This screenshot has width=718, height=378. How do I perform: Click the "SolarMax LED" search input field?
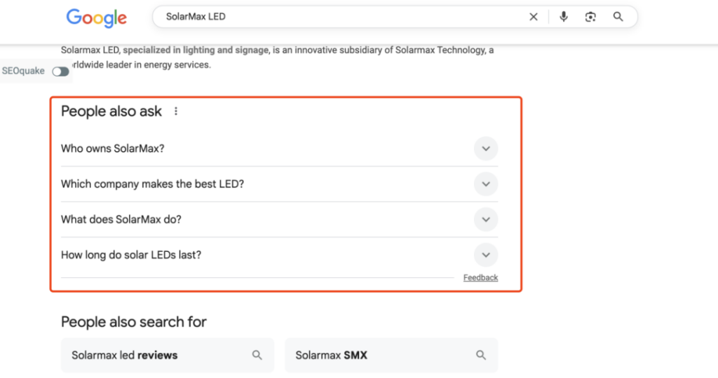[x=337, y=17]
